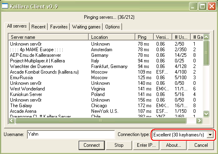Sort by Server name column header
Viewport: 218px width, 154px height.
pyautogui.click(x=49, y=37)
